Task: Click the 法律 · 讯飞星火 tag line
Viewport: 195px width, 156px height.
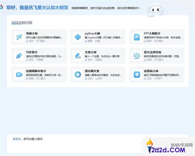Action: coord(154,59)
